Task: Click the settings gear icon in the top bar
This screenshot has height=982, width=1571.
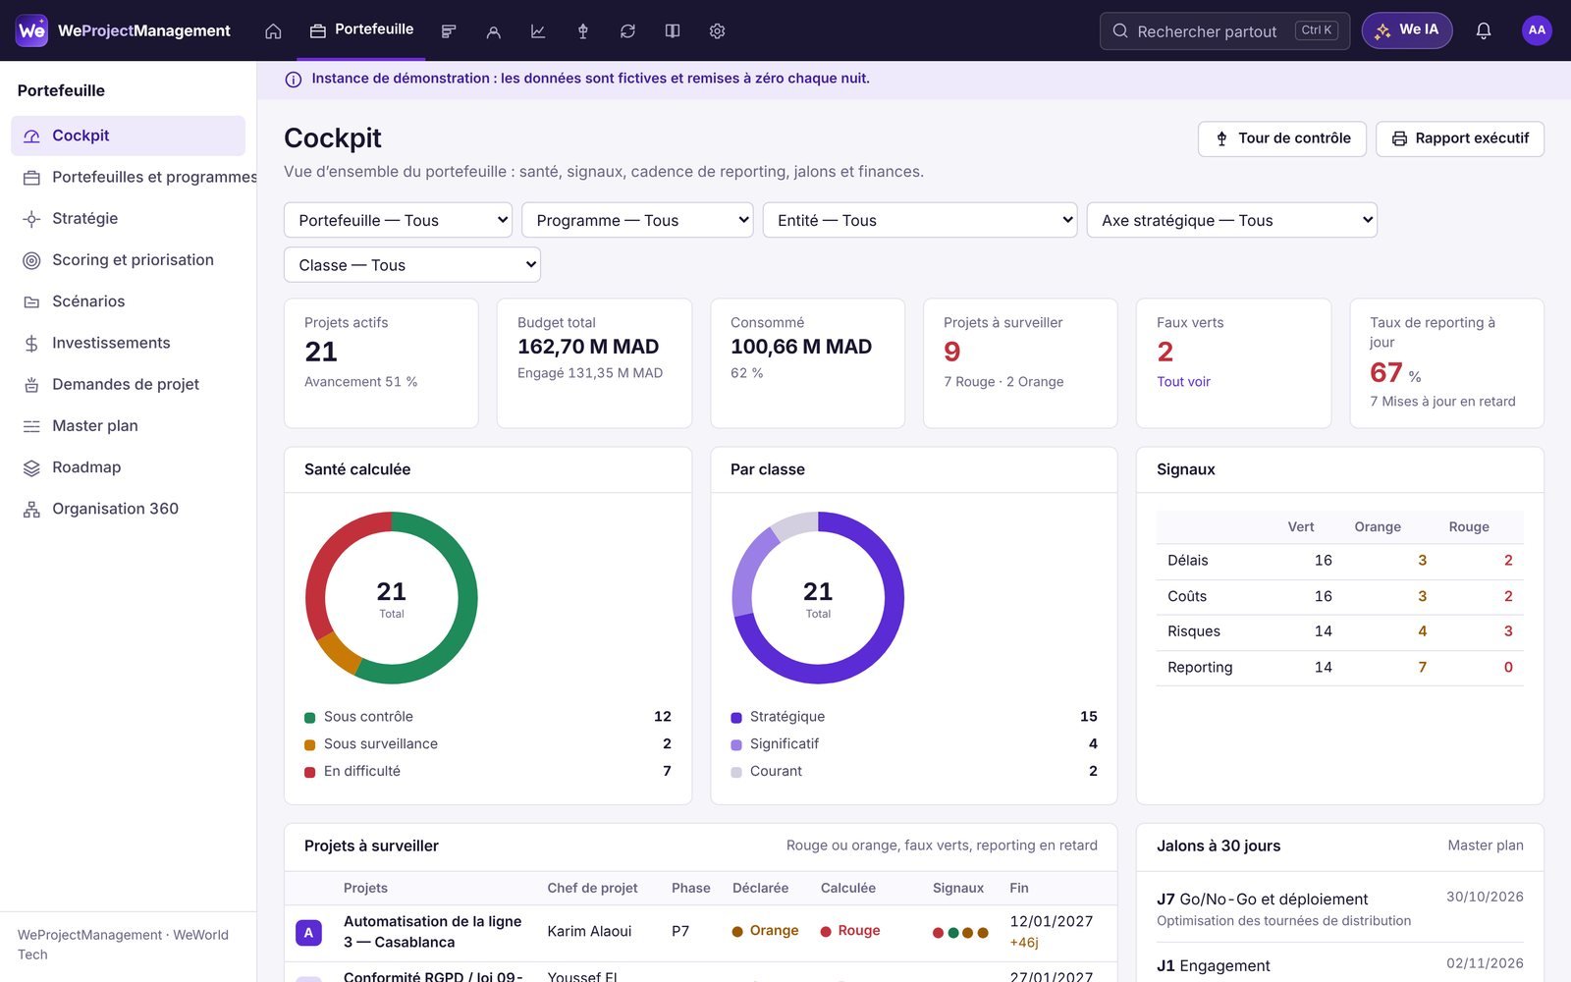Action: click(717, 31)
